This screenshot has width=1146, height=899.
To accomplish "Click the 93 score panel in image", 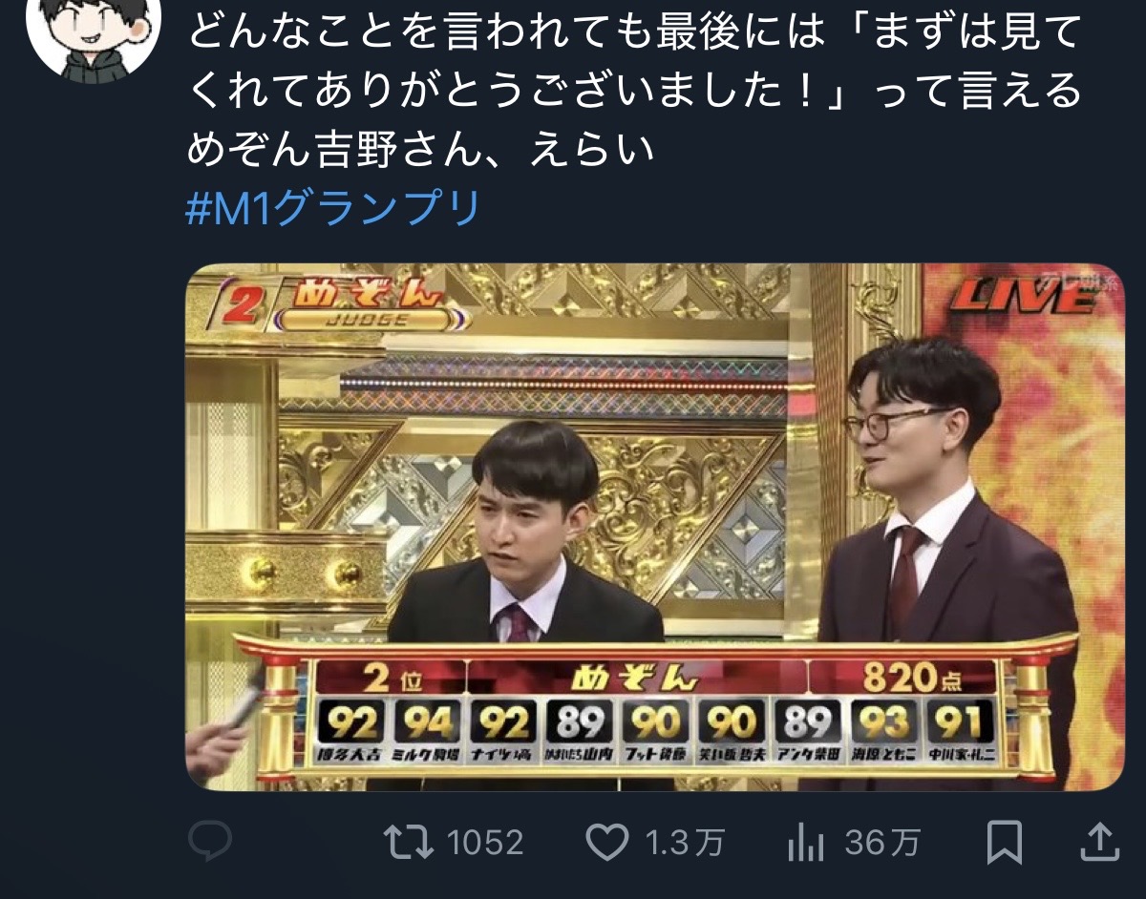I will [x=884, y=723].
